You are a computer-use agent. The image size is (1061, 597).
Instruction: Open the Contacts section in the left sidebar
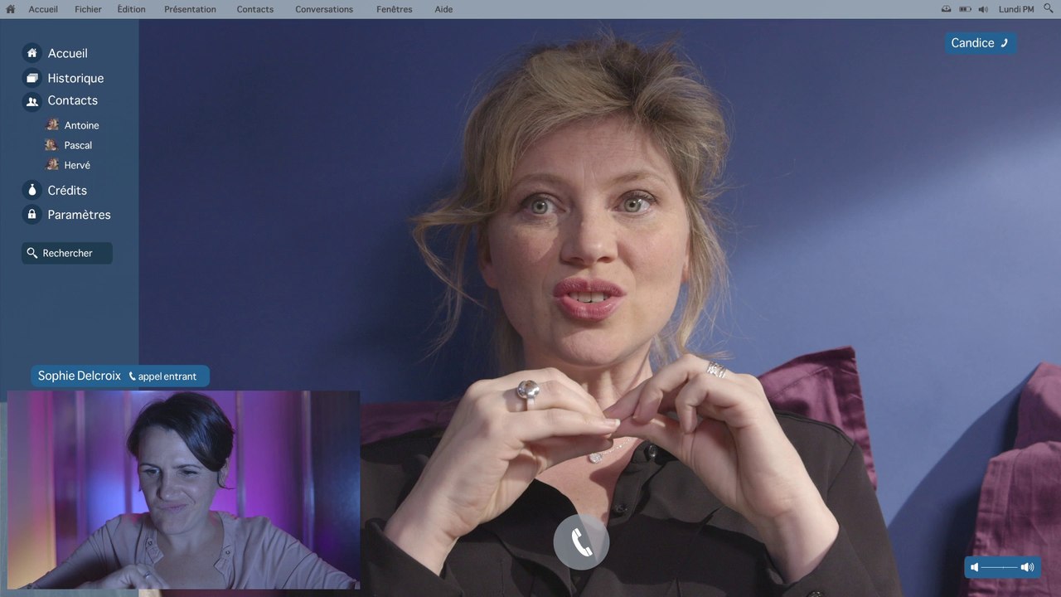tap(61, 101)
